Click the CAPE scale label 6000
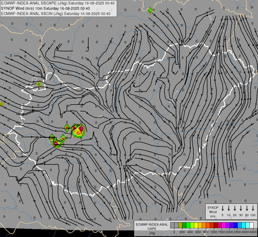The height and width of the screenshot is (237, 258). point(253,232)
